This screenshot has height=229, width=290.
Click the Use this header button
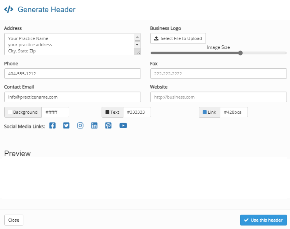coord(264,220)
